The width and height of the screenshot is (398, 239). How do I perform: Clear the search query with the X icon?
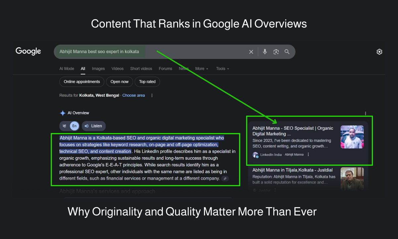251,52
